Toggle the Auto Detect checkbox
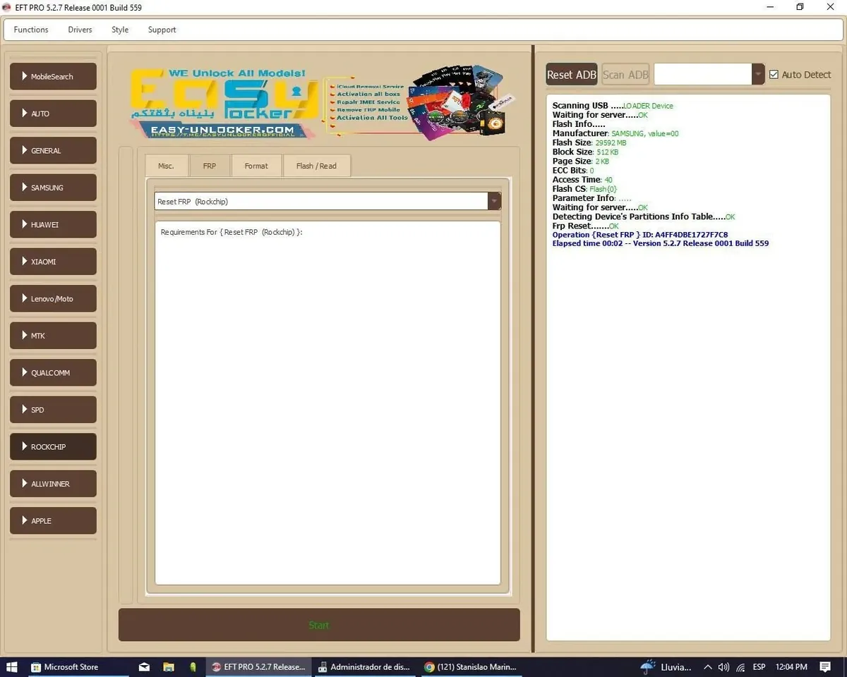This screenshot has height=677, width=847. 774,75
